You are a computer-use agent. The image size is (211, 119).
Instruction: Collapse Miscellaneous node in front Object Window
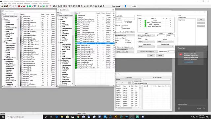click(59, 60)
